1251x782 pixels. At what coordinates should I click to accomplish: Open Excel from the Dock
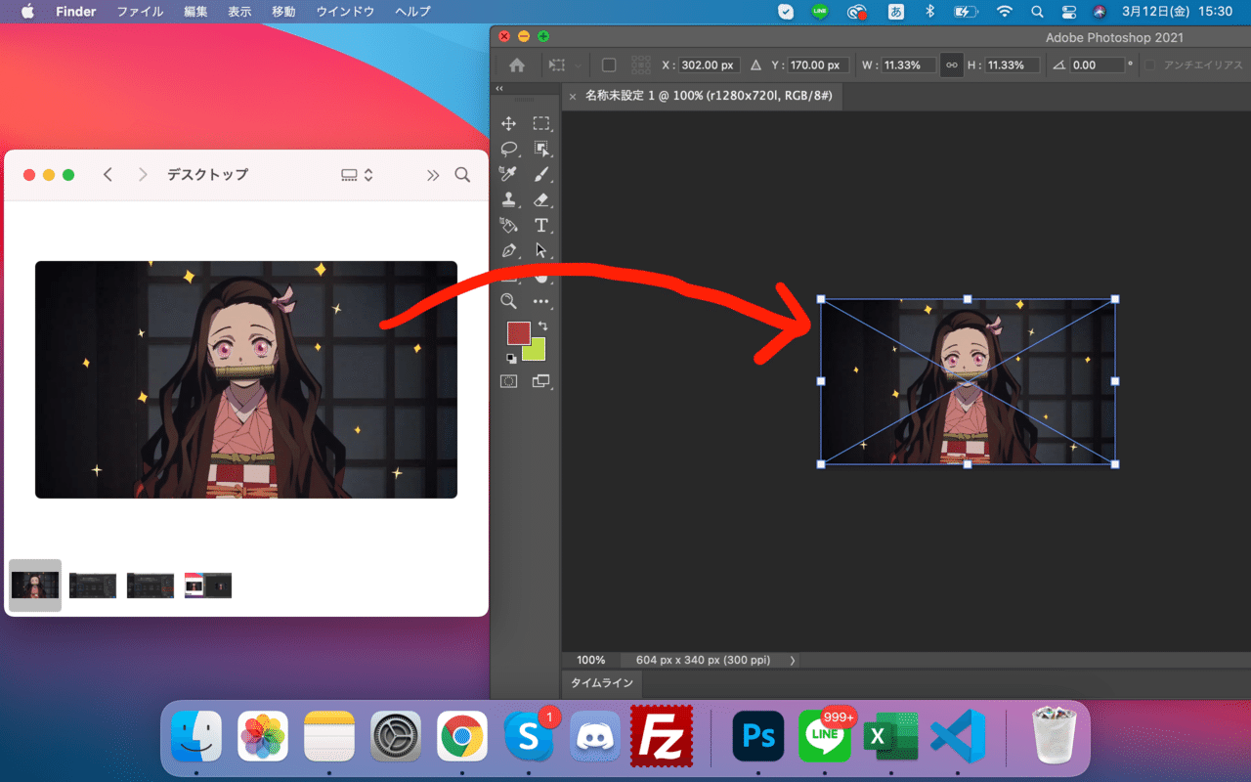(891, 736)
